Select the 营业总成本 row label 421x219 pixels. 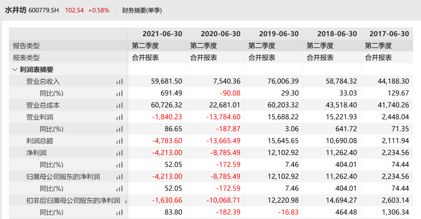click(43, 106)
